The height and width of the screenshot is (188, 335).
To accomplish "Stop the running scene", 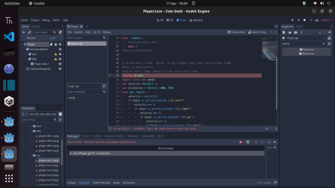I will (x=305, y=20).
